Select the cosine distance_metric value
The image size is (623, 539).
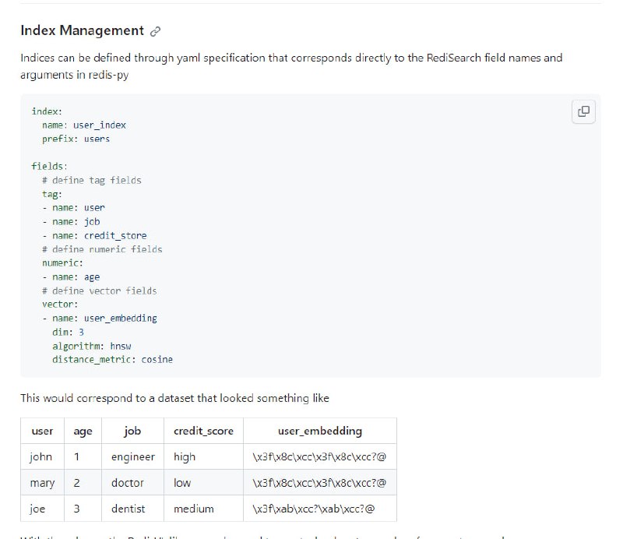157,360
